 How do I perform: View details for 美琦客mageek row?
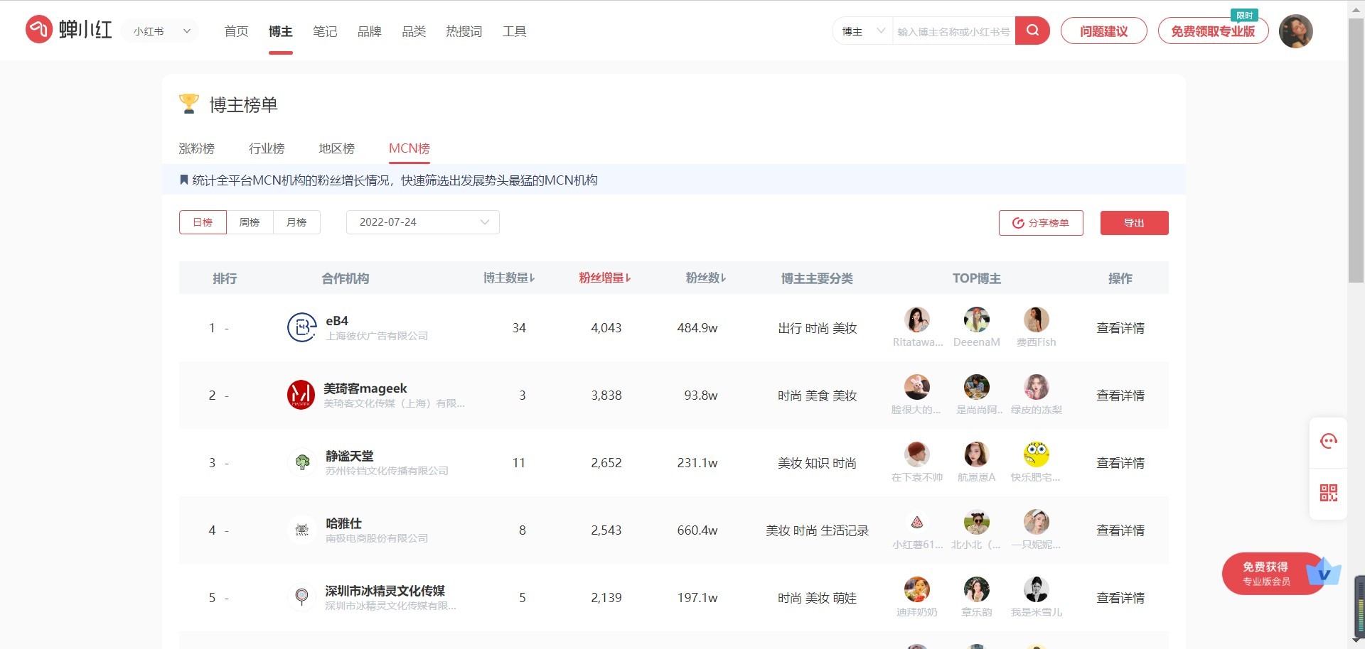pos(1120,396)
